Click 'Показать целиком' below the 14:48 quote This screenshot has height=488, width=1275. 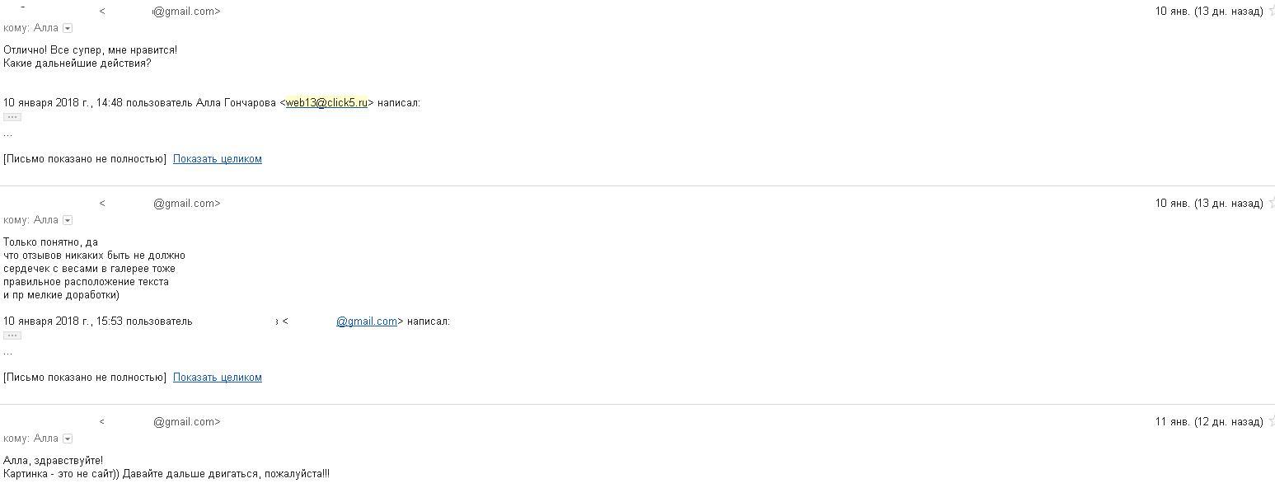click(x=217, y=159)
